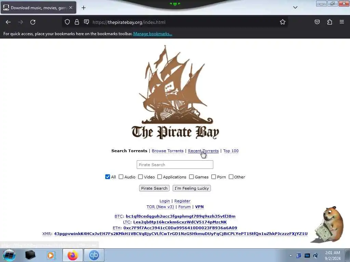This screenshot has width=350, height=262.
Task: Go back with the browser back arrow
Action: point(8,22)
